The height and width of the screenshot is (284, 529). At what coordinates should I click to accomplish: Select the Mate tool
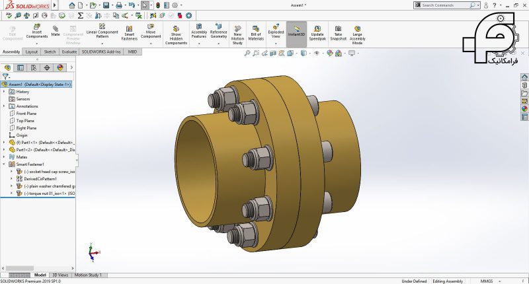[x=56, y=30]
